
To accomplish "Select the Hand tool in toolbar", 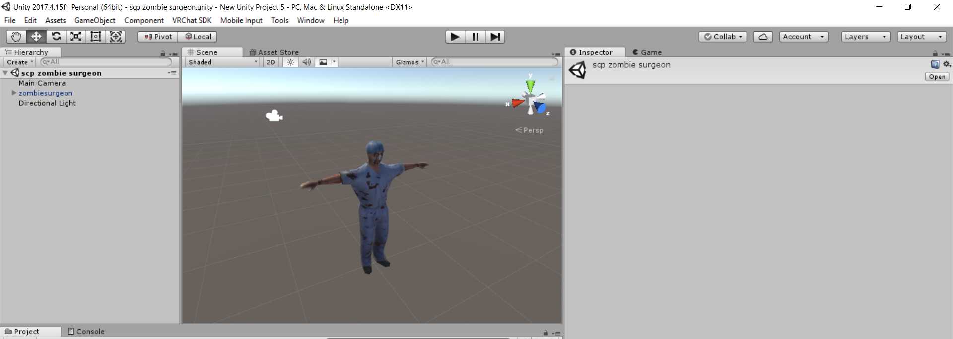I will pos(16,37).
